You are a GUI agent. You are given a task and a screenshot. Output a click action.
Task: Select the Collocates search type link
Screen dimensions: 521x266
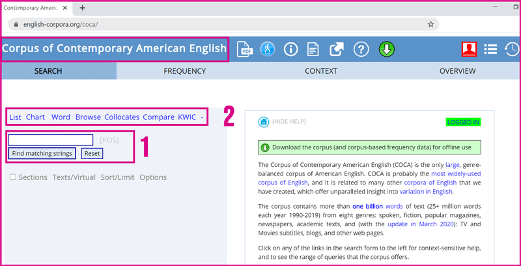click(122, 117)
